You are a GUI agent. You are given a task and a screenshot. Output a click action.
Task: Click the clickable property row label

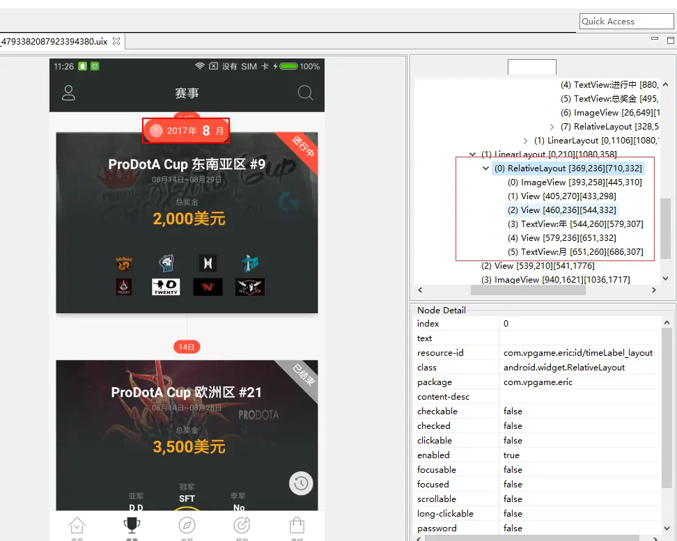[x=435, y=441]
